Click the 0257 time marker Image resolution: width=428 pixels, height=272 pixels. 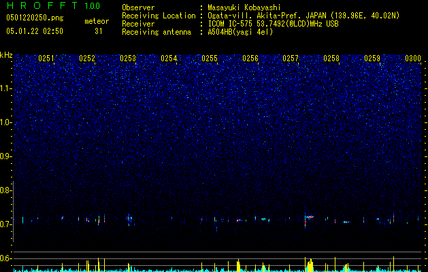291,58
